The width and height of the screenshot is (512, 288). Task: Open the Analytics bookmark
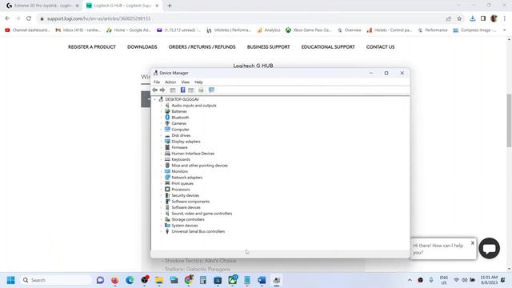269,30
